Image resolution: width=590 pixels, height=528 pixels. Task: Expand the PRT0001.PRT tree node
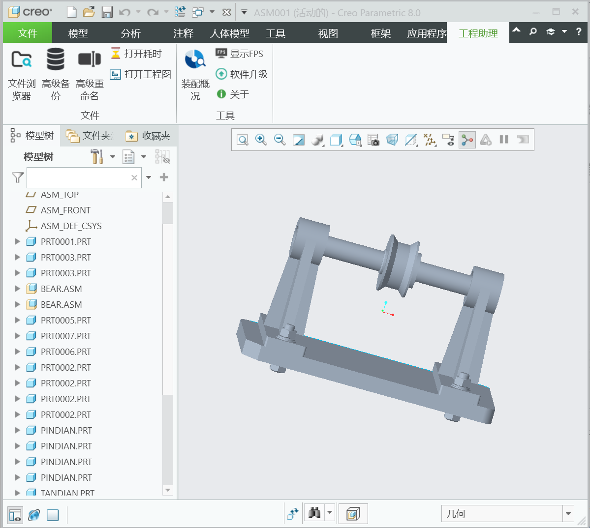pos(18,241)
